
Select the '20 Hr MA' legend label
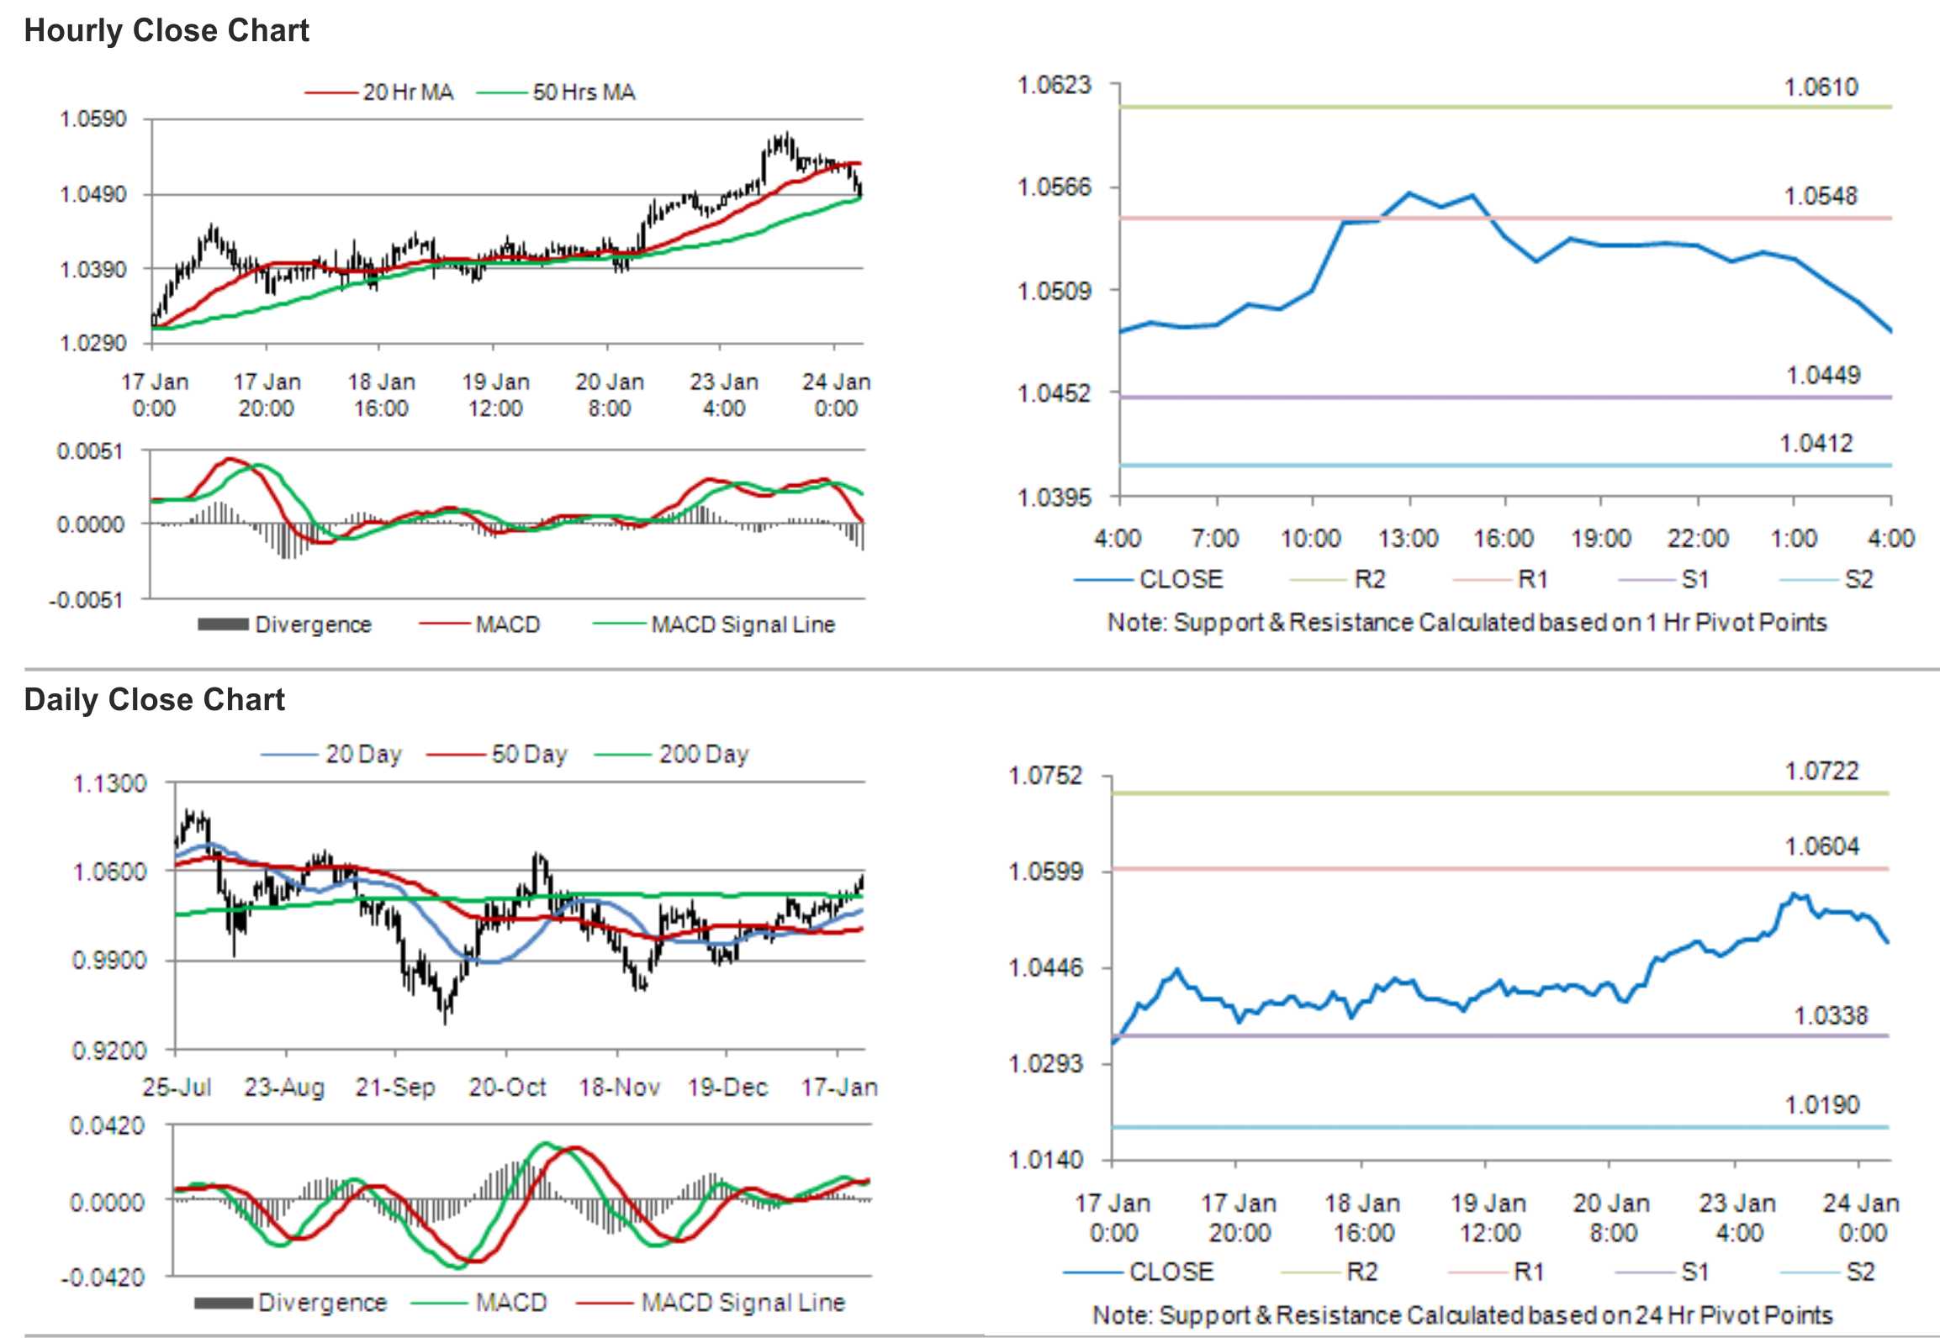408,92
